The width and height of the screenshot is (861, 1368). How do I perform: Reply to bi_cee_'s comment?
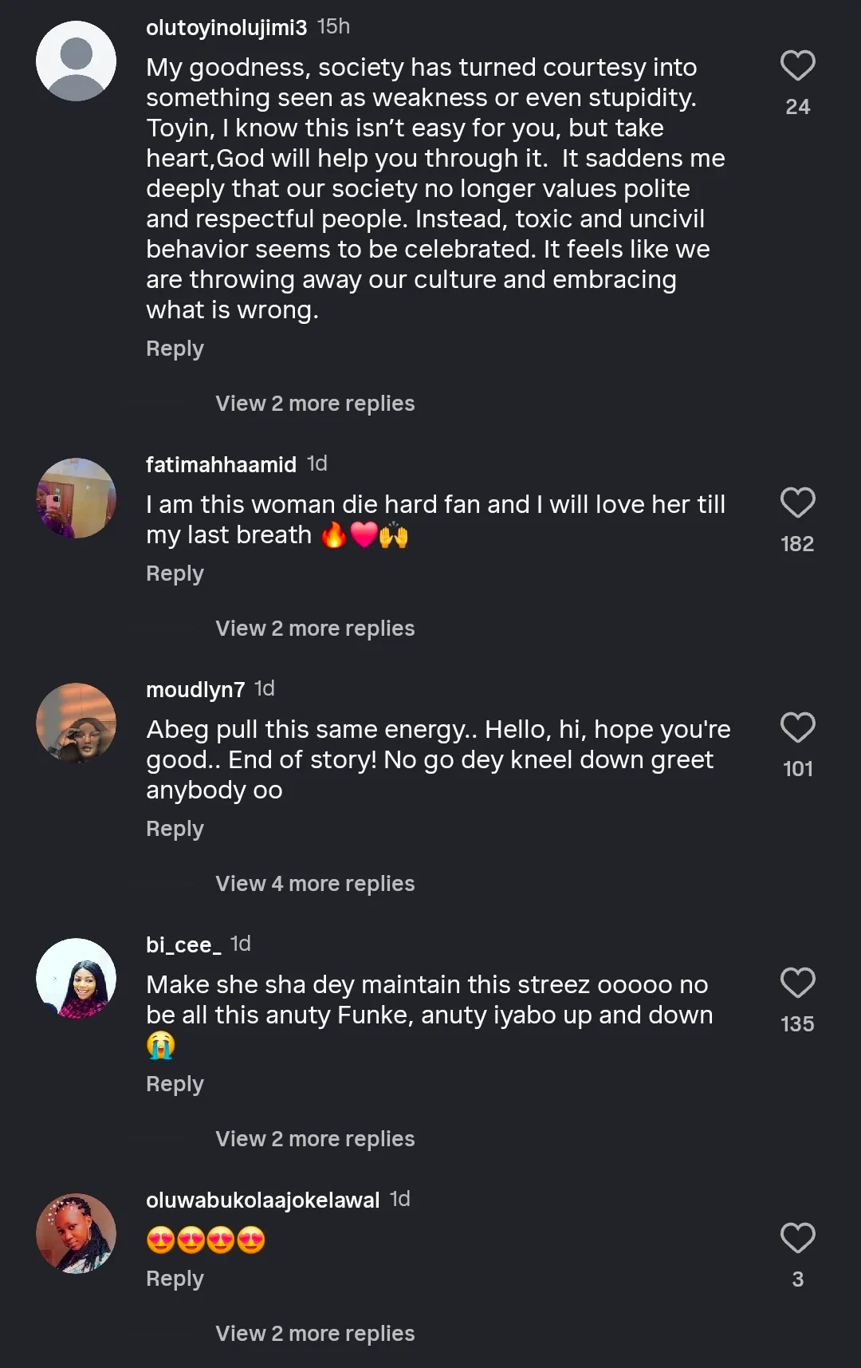coord(175,1084)
